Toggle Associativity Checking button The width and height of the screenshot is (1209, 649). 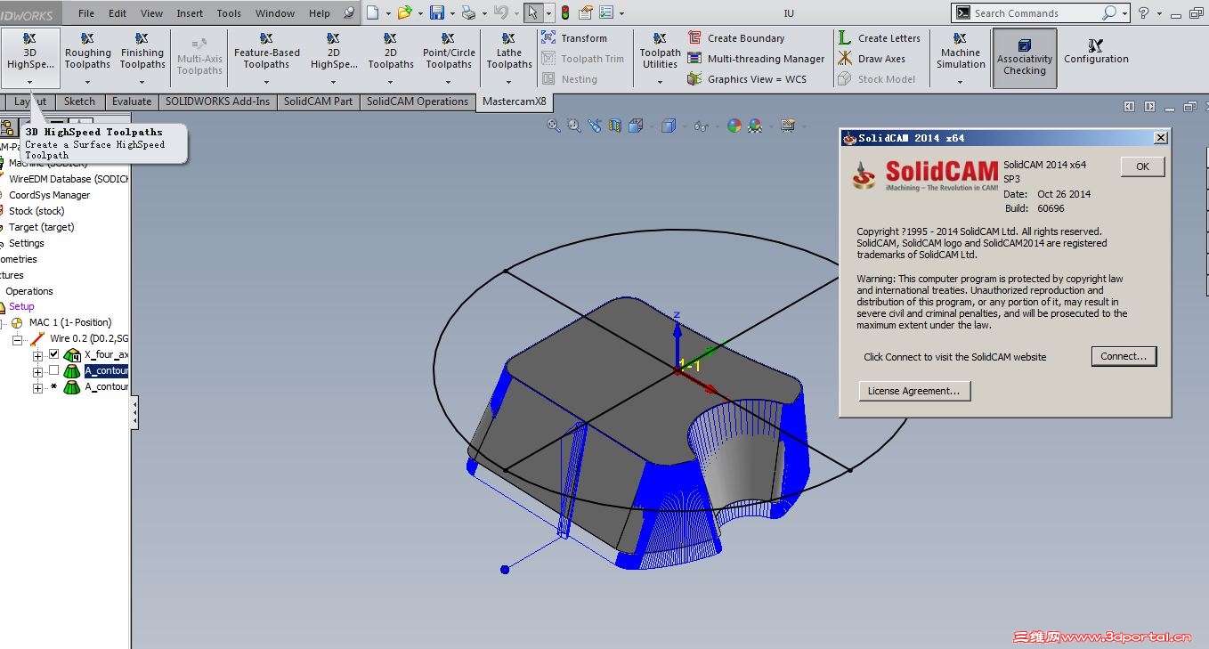pos(1025,58)
